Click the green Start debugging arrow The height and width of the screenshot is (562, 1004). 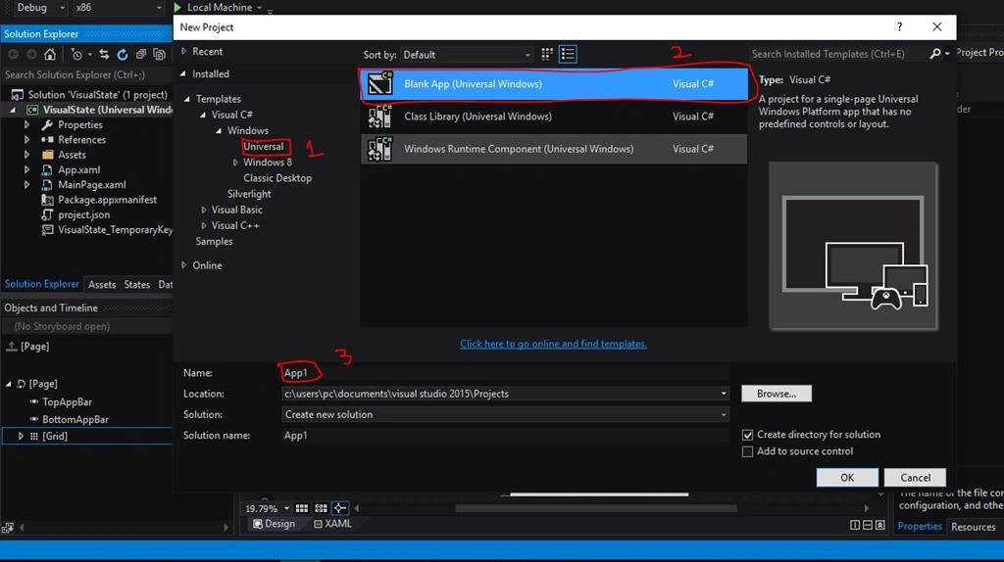point(177,7)
